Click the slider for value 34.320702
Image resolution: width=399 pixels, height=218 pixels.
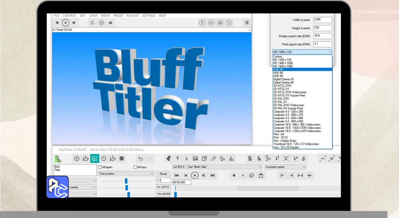click(126, 187)
